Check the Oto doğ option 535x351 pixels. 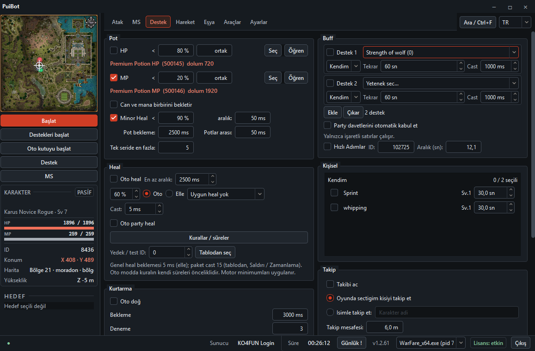pyautogui.click(x=114, y=301)
